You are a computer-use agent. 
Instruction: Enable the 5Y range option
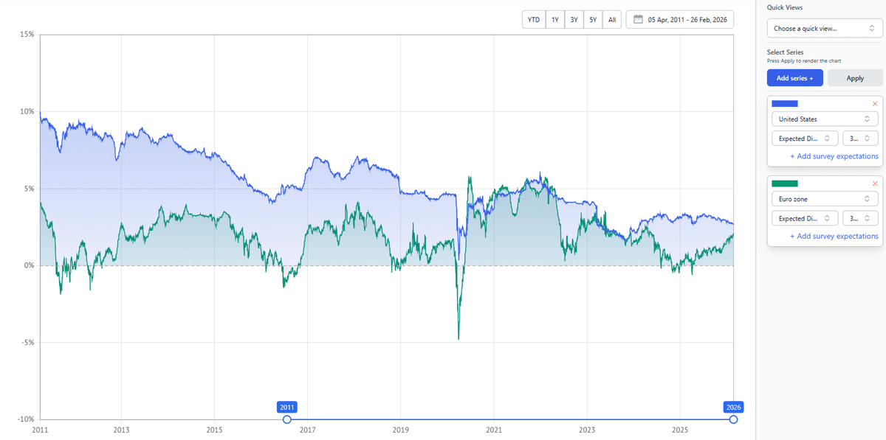coord(593,19)
